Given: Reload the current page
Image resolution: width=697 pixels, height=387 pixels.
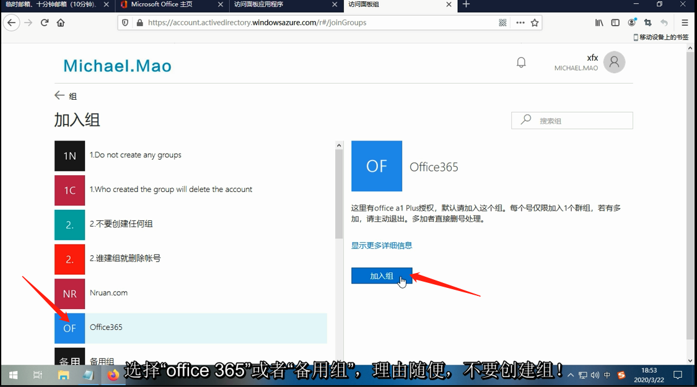Looking at the screenshot, I should [45, 23].
